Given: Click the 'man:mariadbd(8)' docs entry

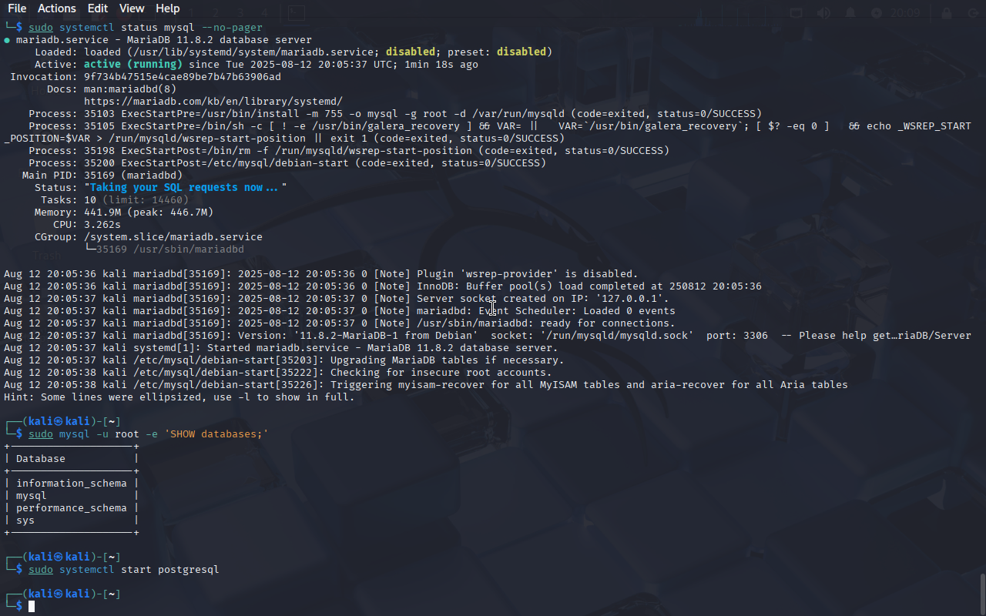Looking at the screenshot, I should point(130,89).
